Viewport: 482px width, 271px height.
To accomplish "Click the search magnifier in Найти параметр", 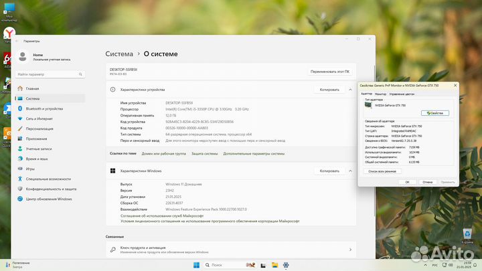I will coord(80,74).
